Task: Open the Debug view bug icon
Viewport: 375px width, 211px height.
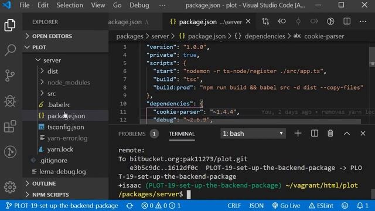Action: click(10, 101)
